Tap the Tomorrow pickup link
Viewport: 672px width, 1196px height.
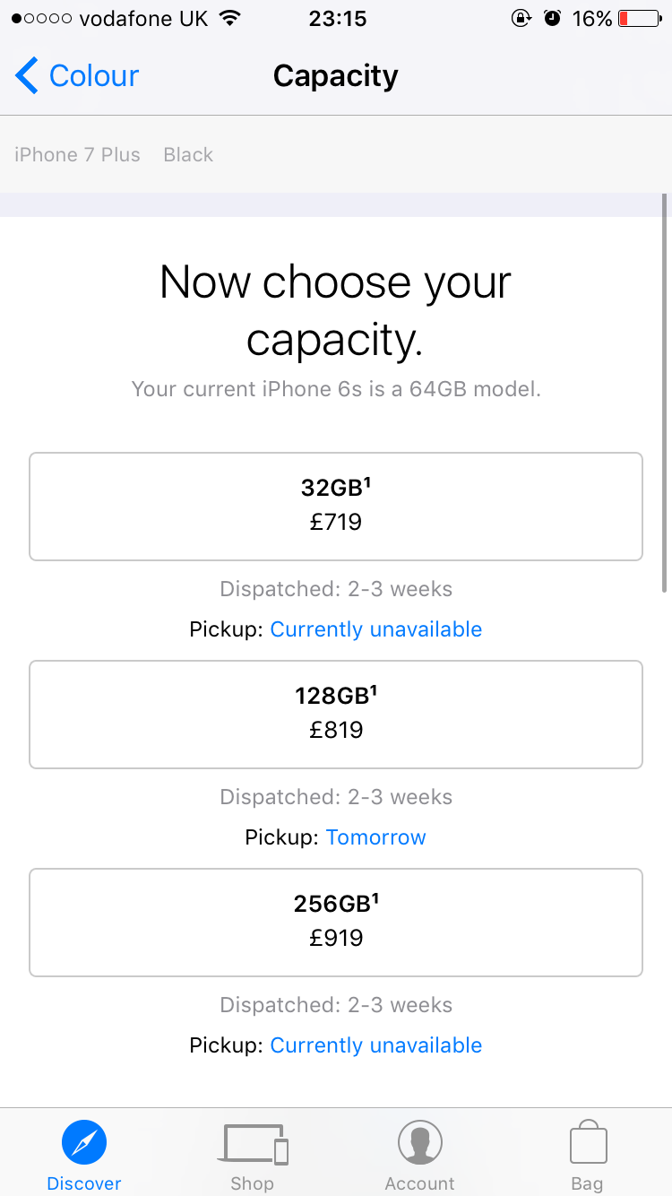376,837
